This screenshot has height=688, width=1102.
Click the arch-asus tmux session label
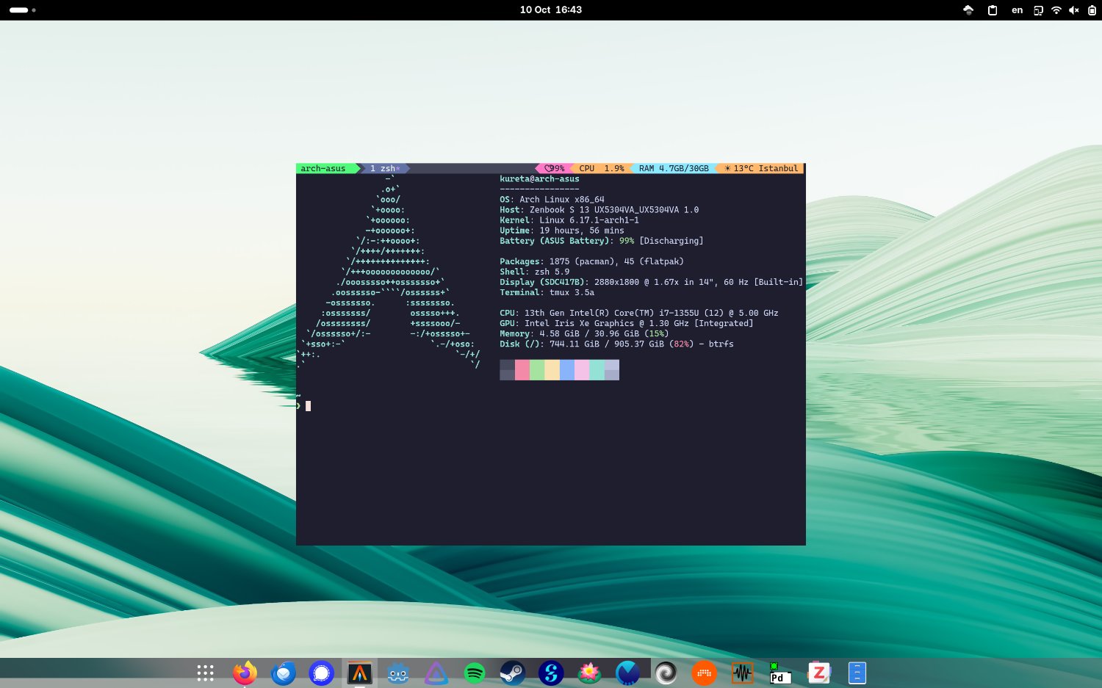click(323, 168)
